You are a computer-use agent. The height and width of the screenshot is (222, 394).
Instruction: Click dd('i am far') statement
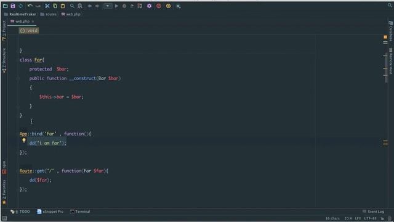pos(48,143)
